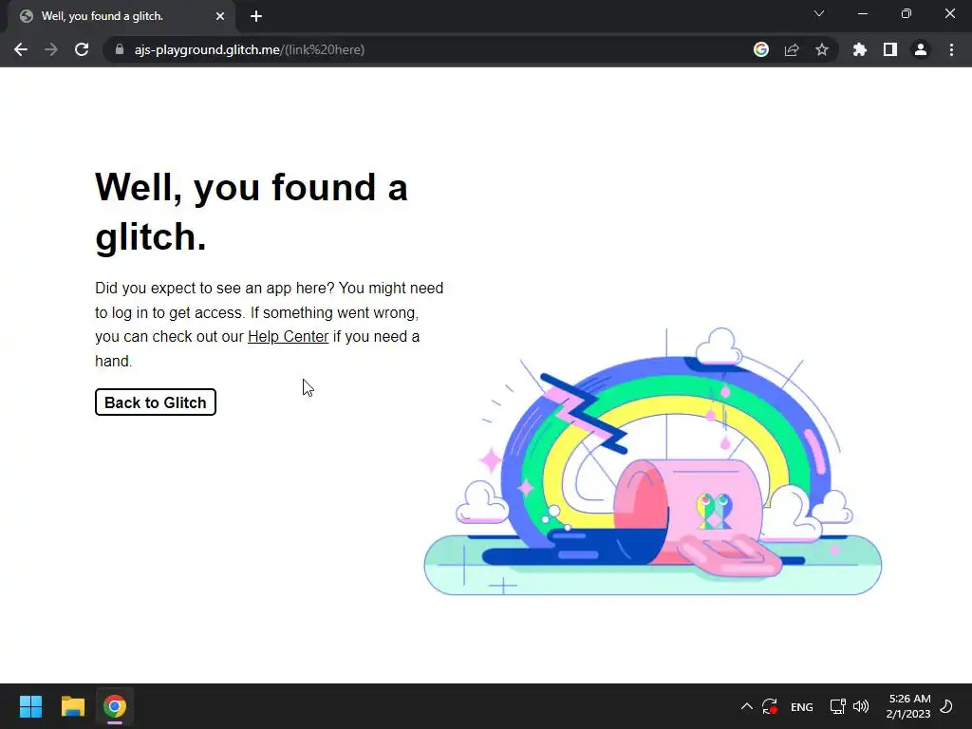Bookmark this tab with the star icon

(x=822, y=49)
